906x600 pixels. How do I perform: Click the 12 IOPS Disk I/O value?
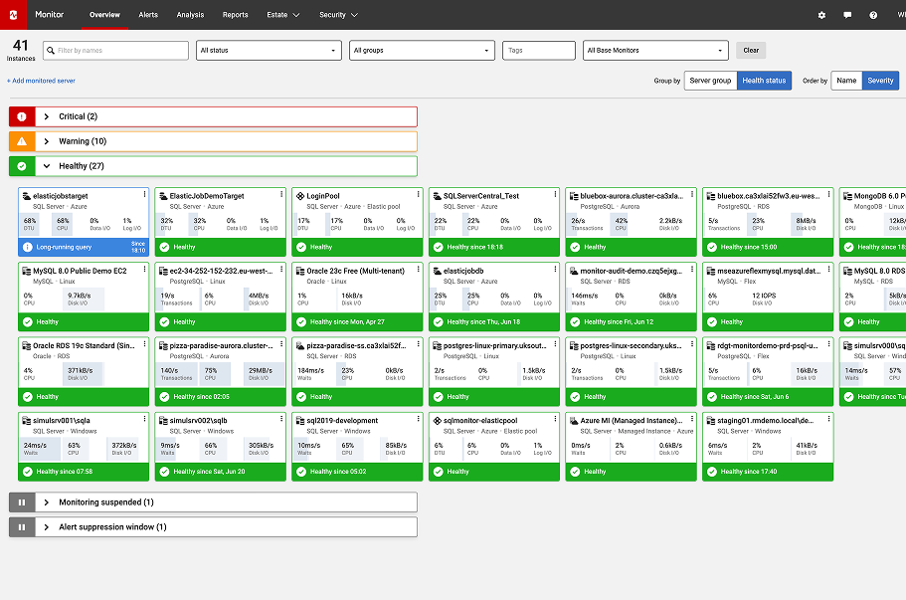[x=764, y=296]
